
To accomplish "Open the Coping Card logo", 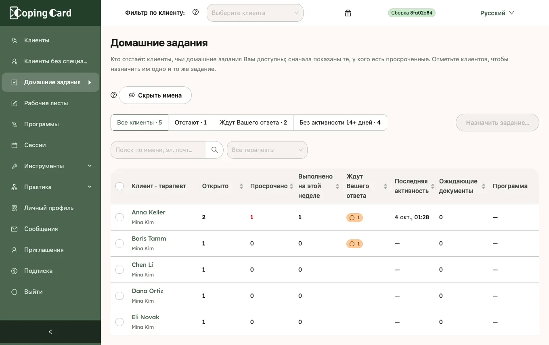I will click(x=40, y=13).
